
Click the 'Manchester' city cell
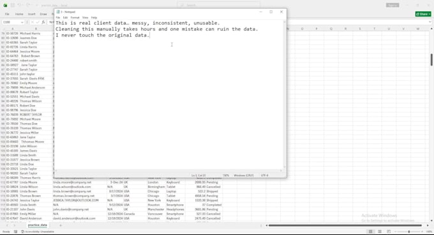coord(156,210)
